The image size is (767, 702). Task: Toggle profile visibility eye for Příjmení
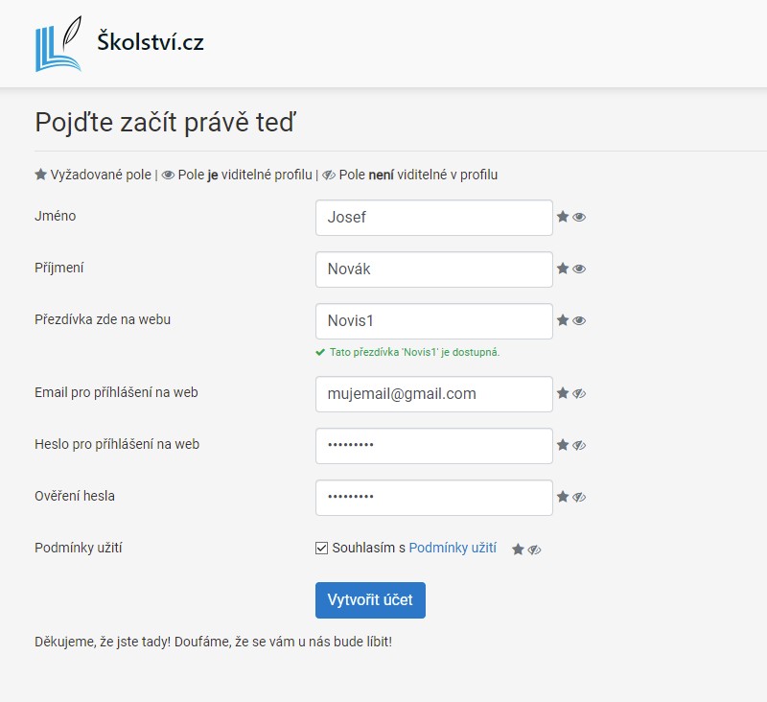tap(579, 269)
